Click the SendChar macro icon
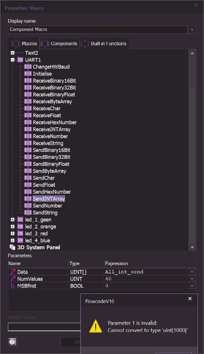This screenshot has height=354, width=204. [x=28, y=177]
